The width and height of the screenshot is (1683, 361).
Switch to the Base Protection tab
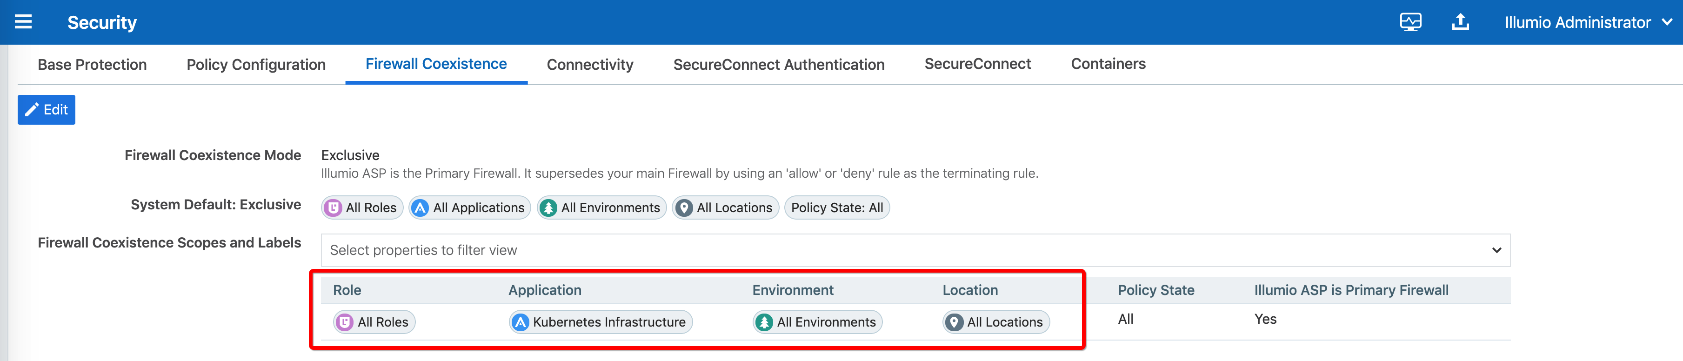coord(92,64)
